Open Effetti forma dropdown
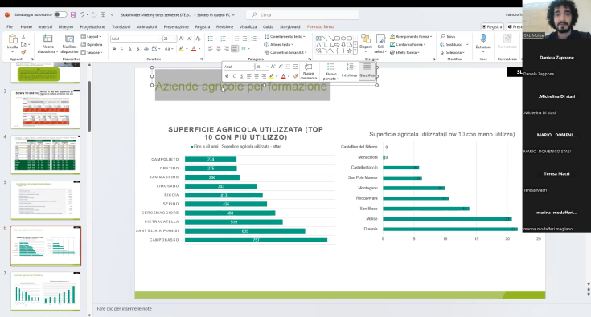 click(404, 52)
